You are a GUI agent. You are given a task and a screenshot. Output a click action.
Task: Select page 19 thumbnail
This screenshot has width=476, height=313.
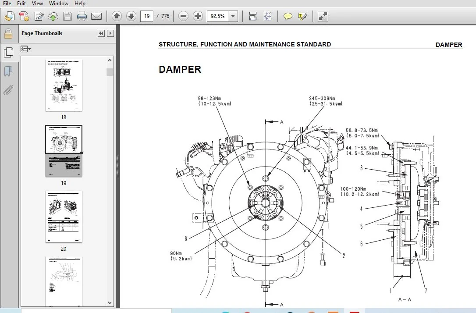(64, 151)
